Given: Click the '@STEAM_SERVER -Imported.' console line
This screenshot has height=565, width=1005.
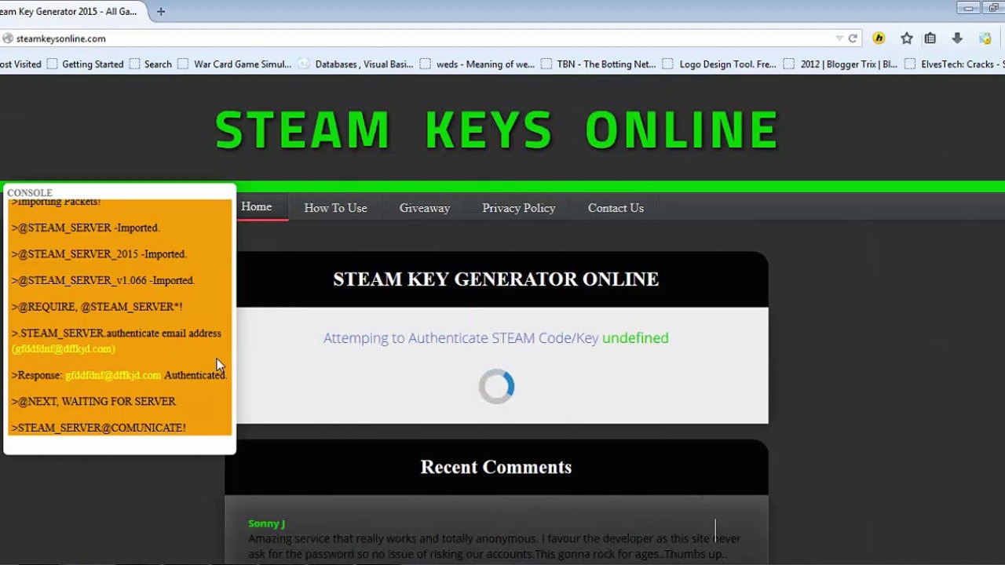Looking at the screenshot, I should coord(86,228).
